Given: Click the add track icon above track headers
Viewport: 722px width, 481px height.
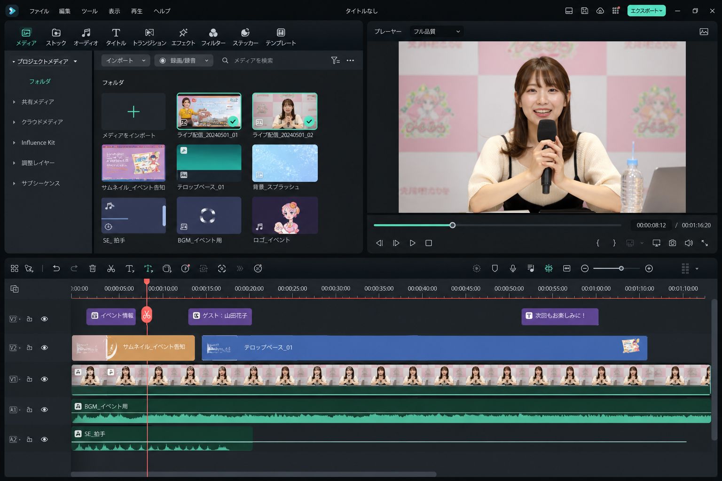Looking at the screenshot, I should (x=15, y=289).
